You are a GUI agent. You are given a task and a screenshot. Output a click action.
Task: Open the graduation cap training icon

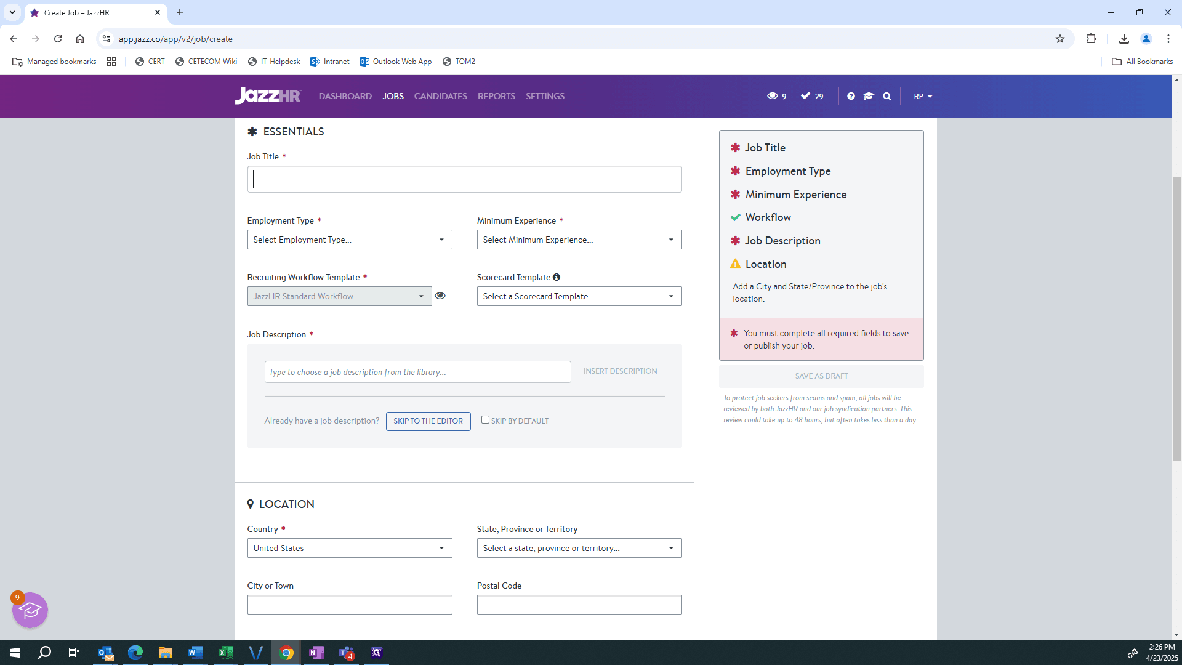(869, 96)
